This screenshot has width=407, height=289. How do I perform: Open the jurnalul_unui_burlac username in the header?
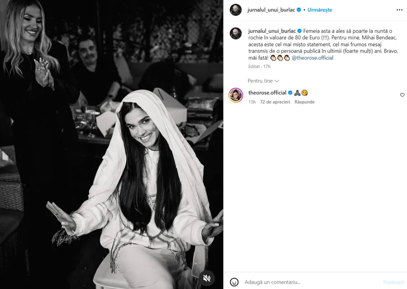pyautogui.click(x=271, y=10)
